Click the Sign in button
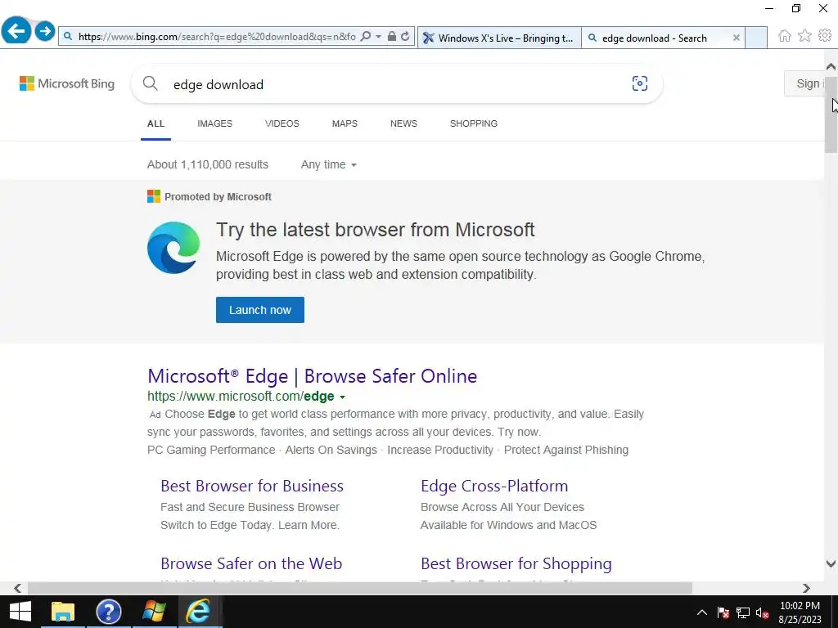Image resolution: width=838 pixels, height=628 pixels. (804, 84)
